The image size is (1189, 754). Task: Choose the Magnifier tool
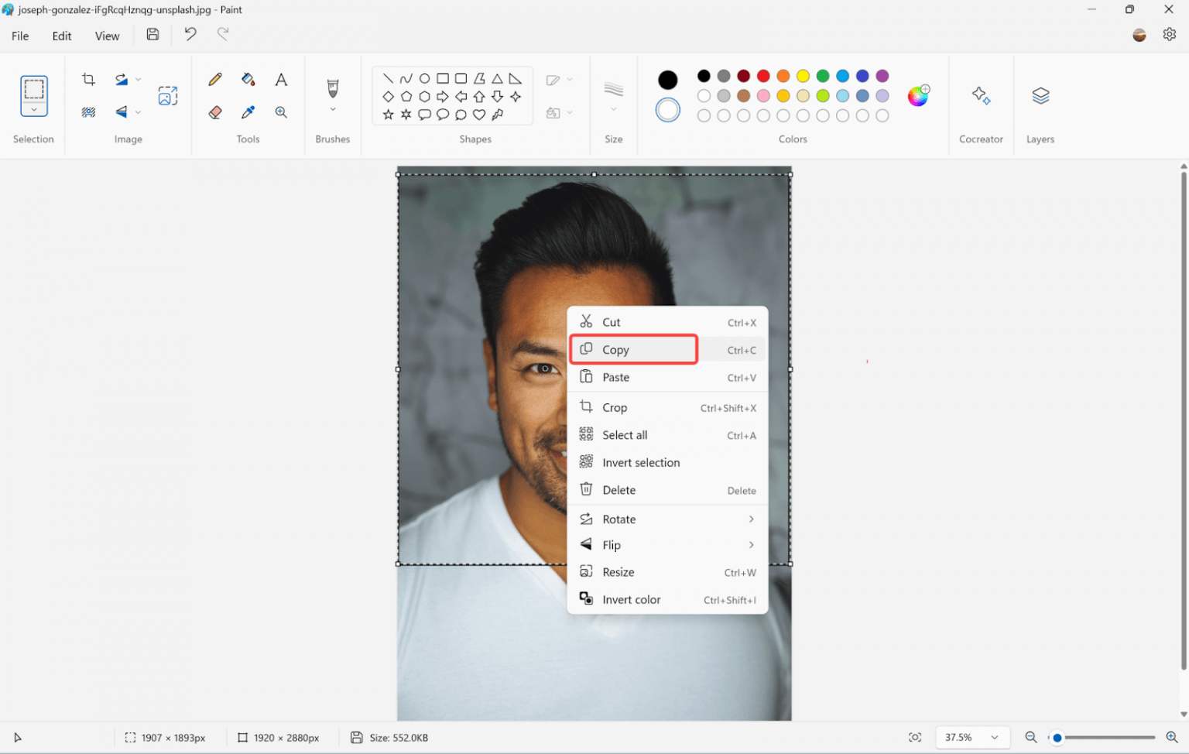(x=281, y=112)
